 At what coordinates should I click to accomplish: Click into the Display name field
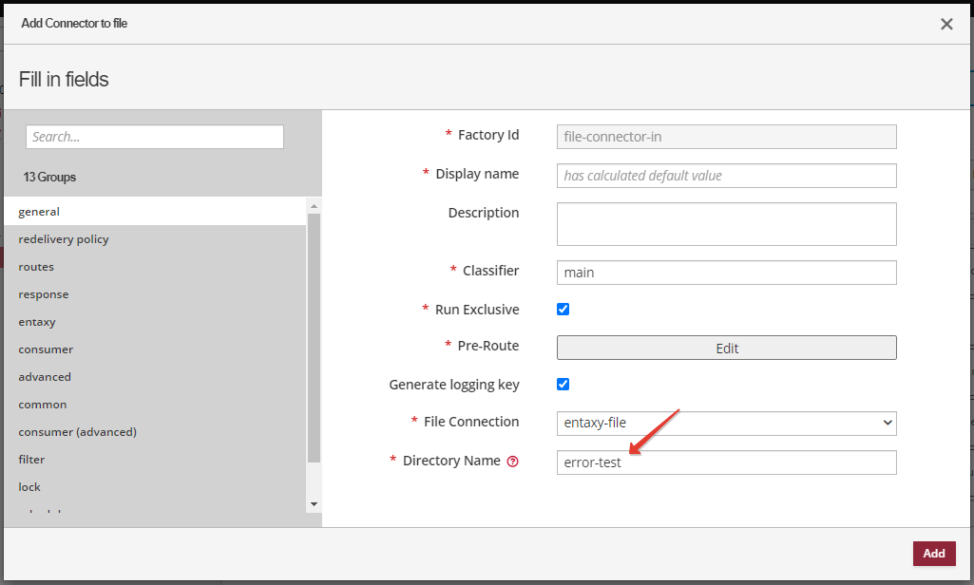726,176
